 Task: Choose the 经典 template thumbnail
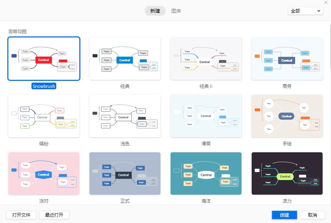tap(125, 58)
